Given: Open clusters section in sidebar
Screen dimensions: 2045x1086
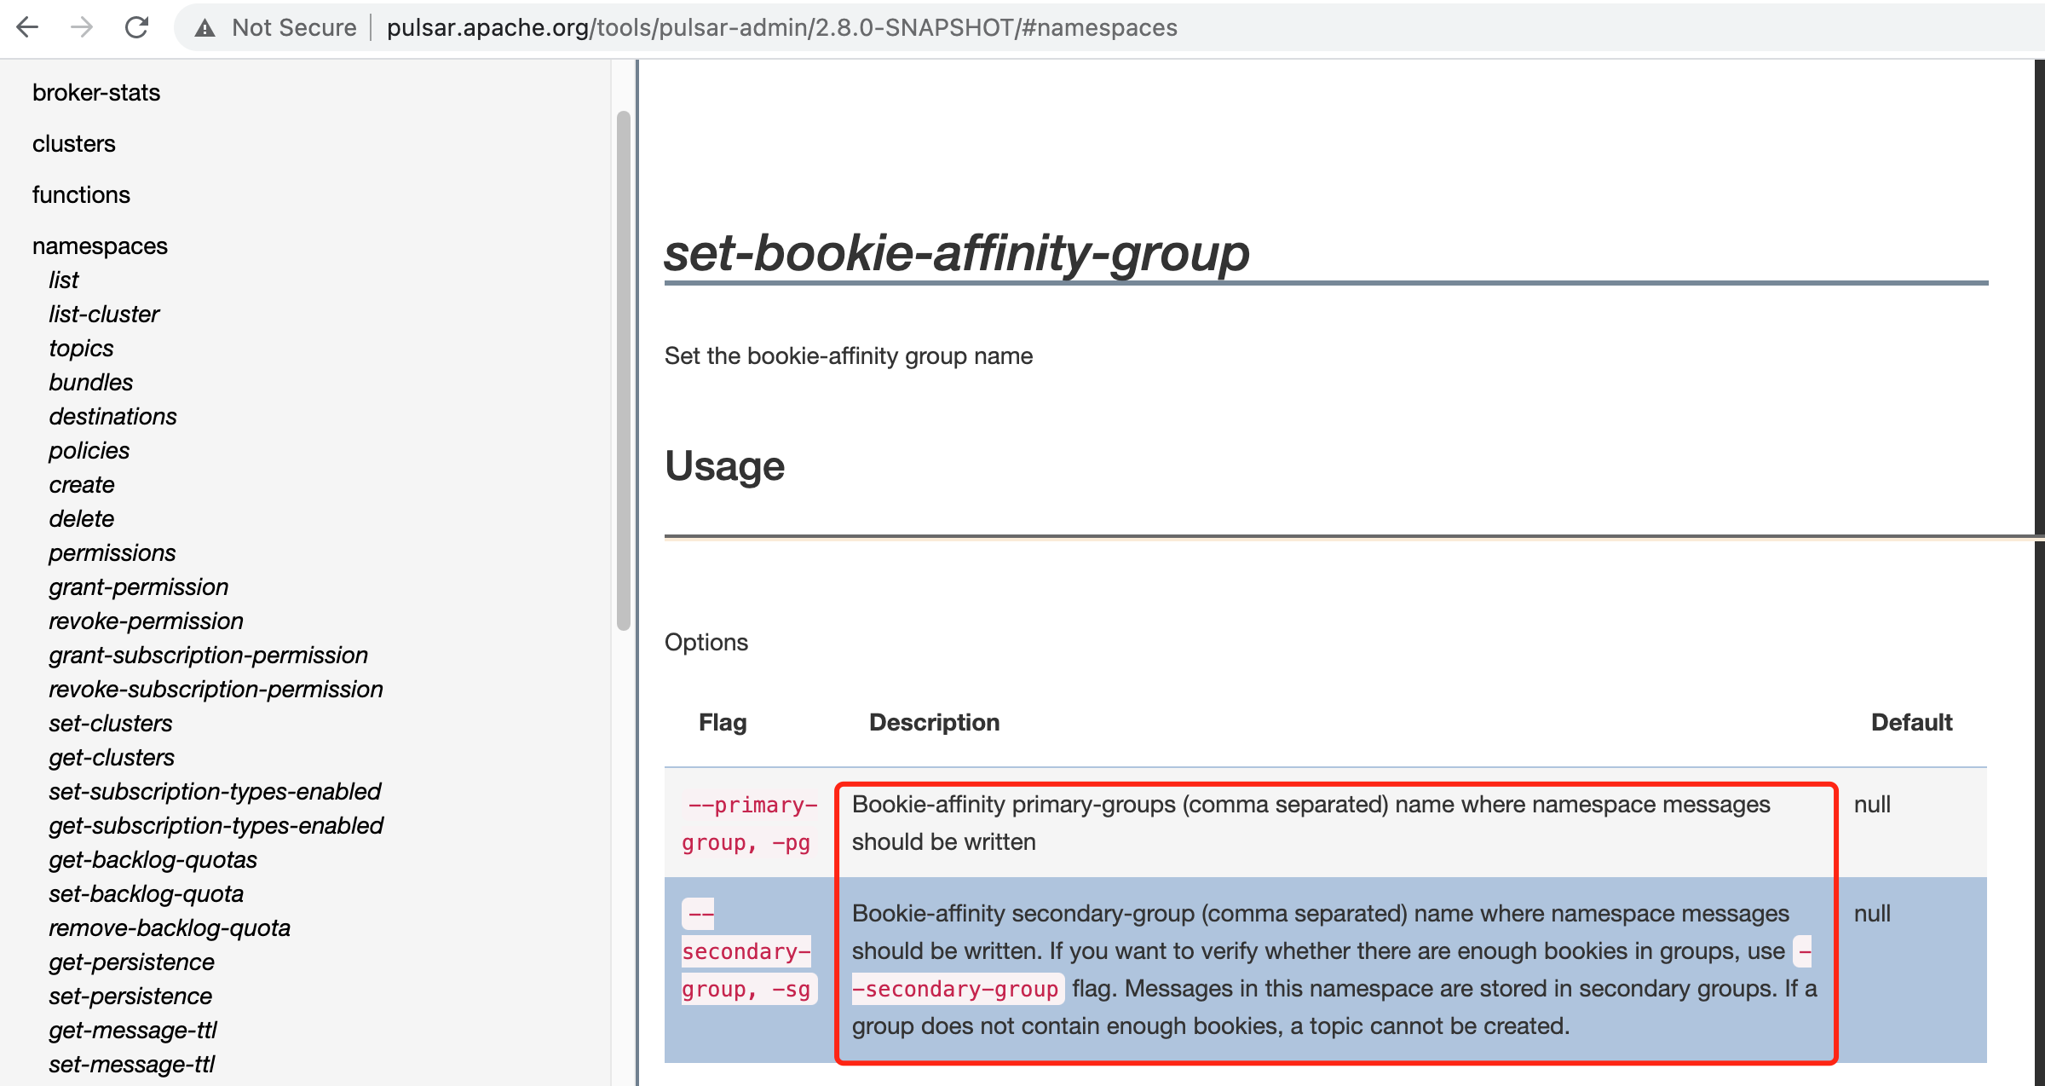Looking at the screenshot, I should [74, 143].
